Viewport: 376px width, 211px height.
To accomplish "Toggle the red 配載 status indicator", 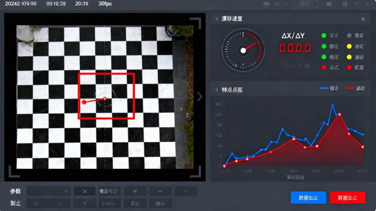I will [x=349, y=67].
